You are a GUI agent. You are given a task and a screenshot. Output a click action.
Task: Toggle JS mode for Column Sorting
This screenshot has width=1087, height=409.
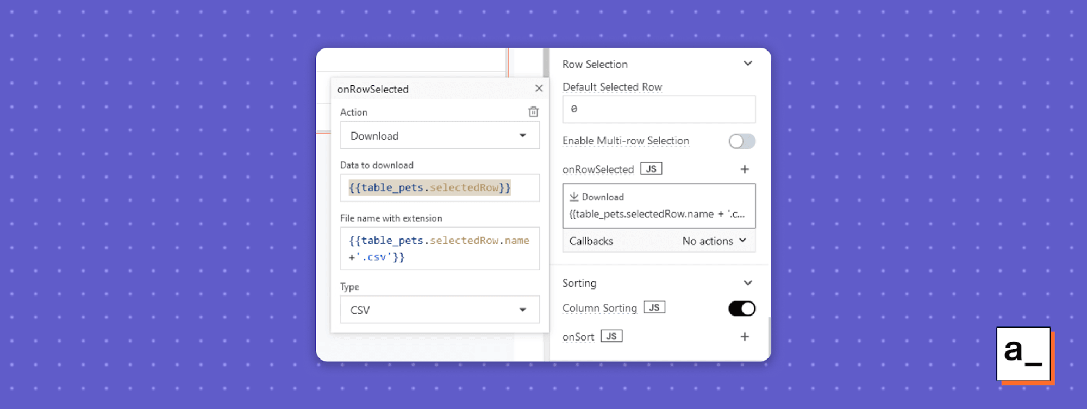(x=654, y=307)
